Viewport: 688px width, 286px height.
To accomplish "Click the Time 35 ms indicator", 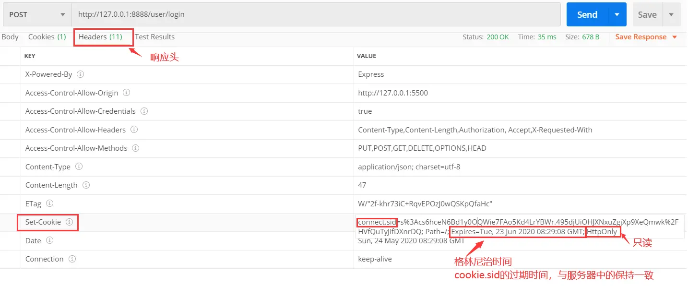I will pos(537,37).
